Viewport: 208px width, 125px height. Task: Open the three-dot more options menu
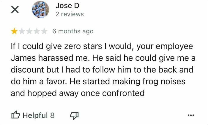(191, 115)
